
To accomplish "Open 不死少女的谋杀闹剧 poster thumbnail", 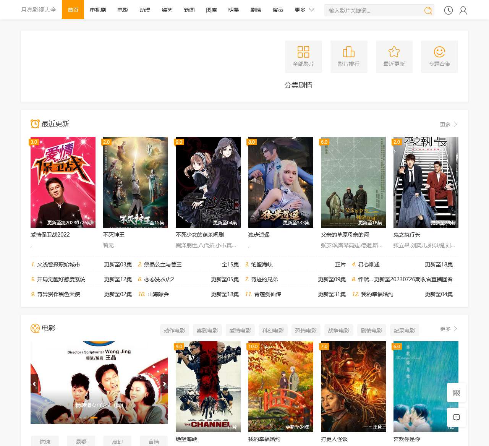I will (208, 182).
